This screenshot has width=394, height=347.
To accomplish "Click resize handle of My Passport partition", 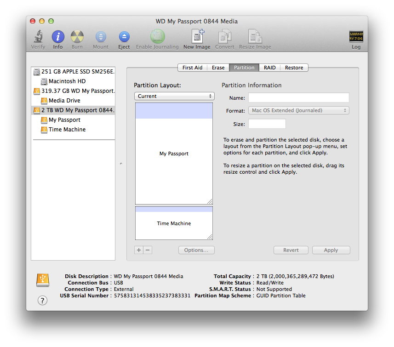I will pos(210,201).
